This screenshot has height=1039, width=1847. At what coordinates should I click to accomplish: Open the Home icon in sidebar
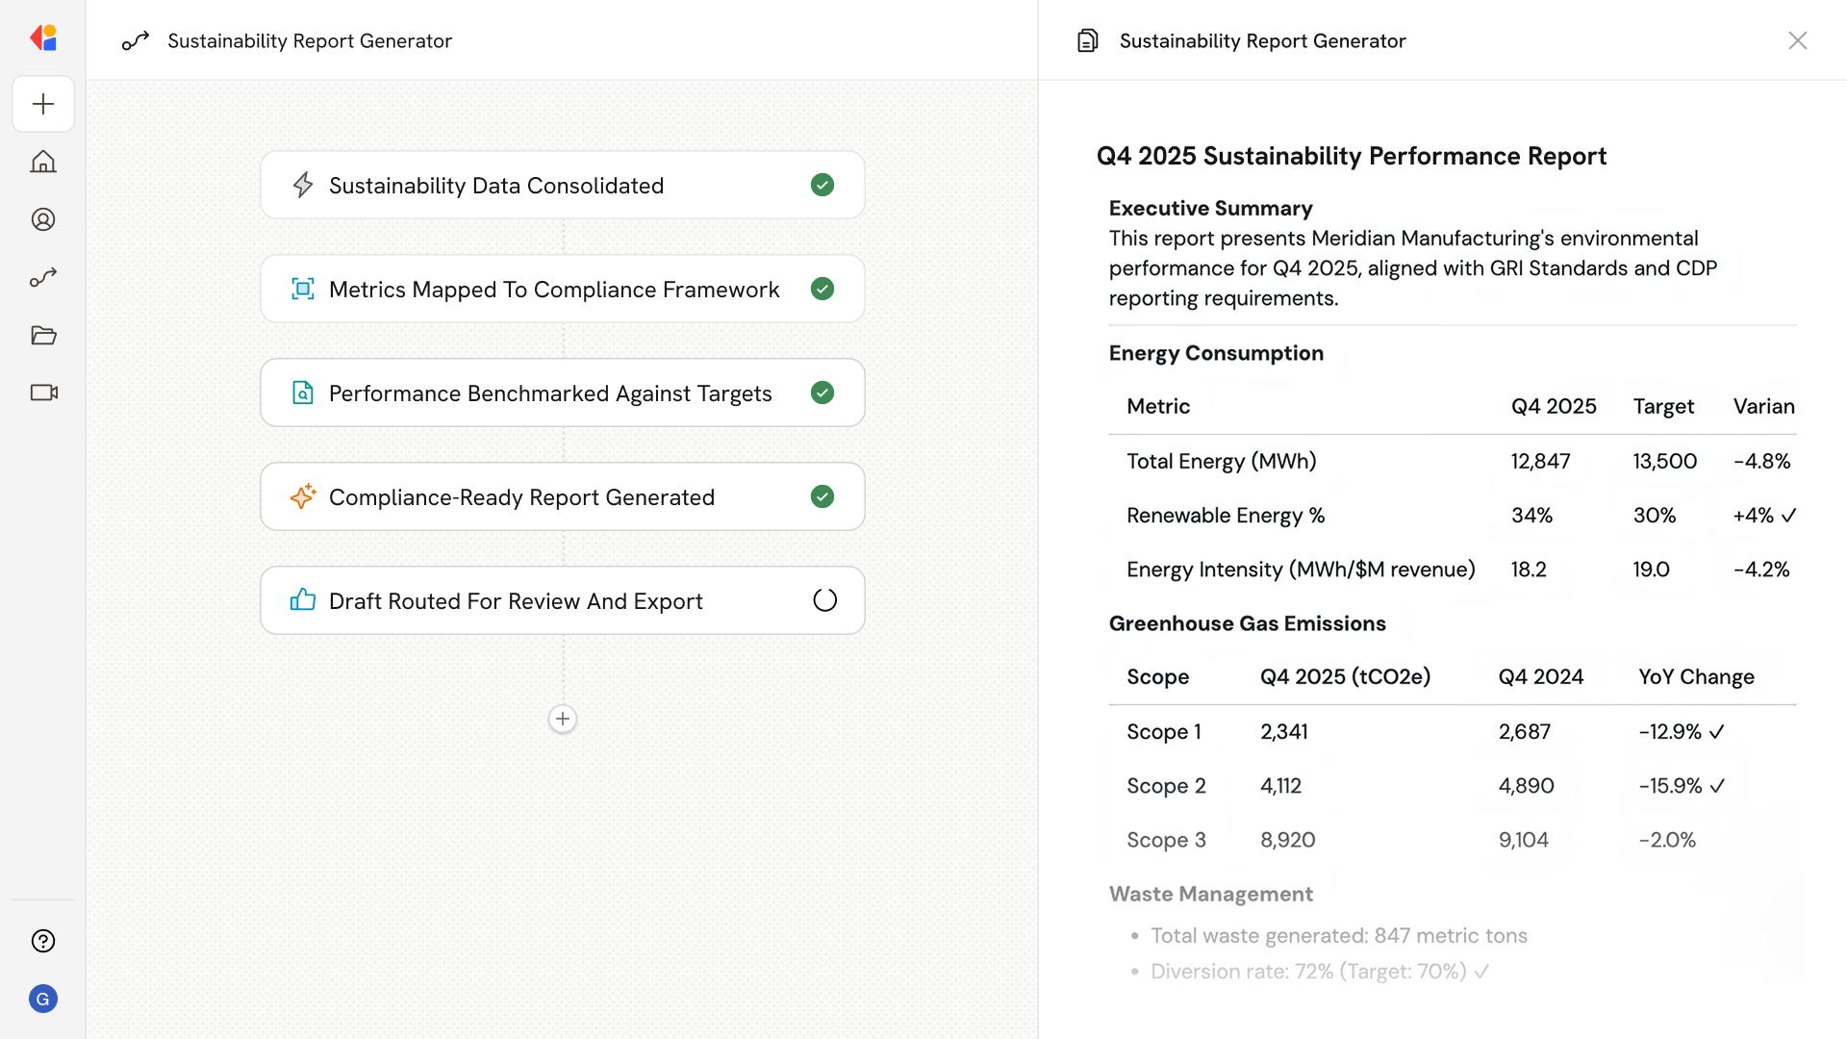[43, 162]
